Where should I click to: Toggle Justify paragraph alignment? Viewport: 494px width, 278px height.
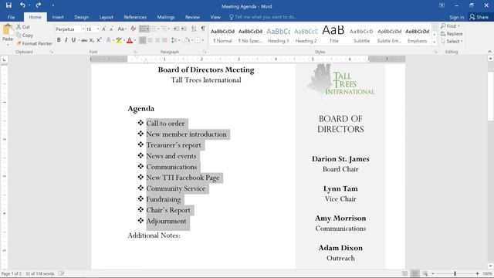tap(164, 40)
